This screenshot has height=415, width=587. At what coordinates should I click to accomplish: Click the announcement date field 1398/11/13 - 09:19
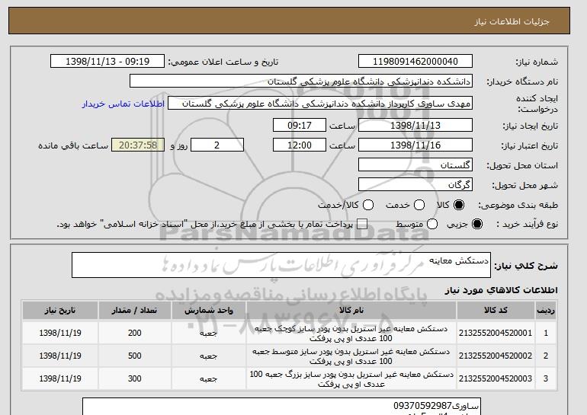[107, 62]
